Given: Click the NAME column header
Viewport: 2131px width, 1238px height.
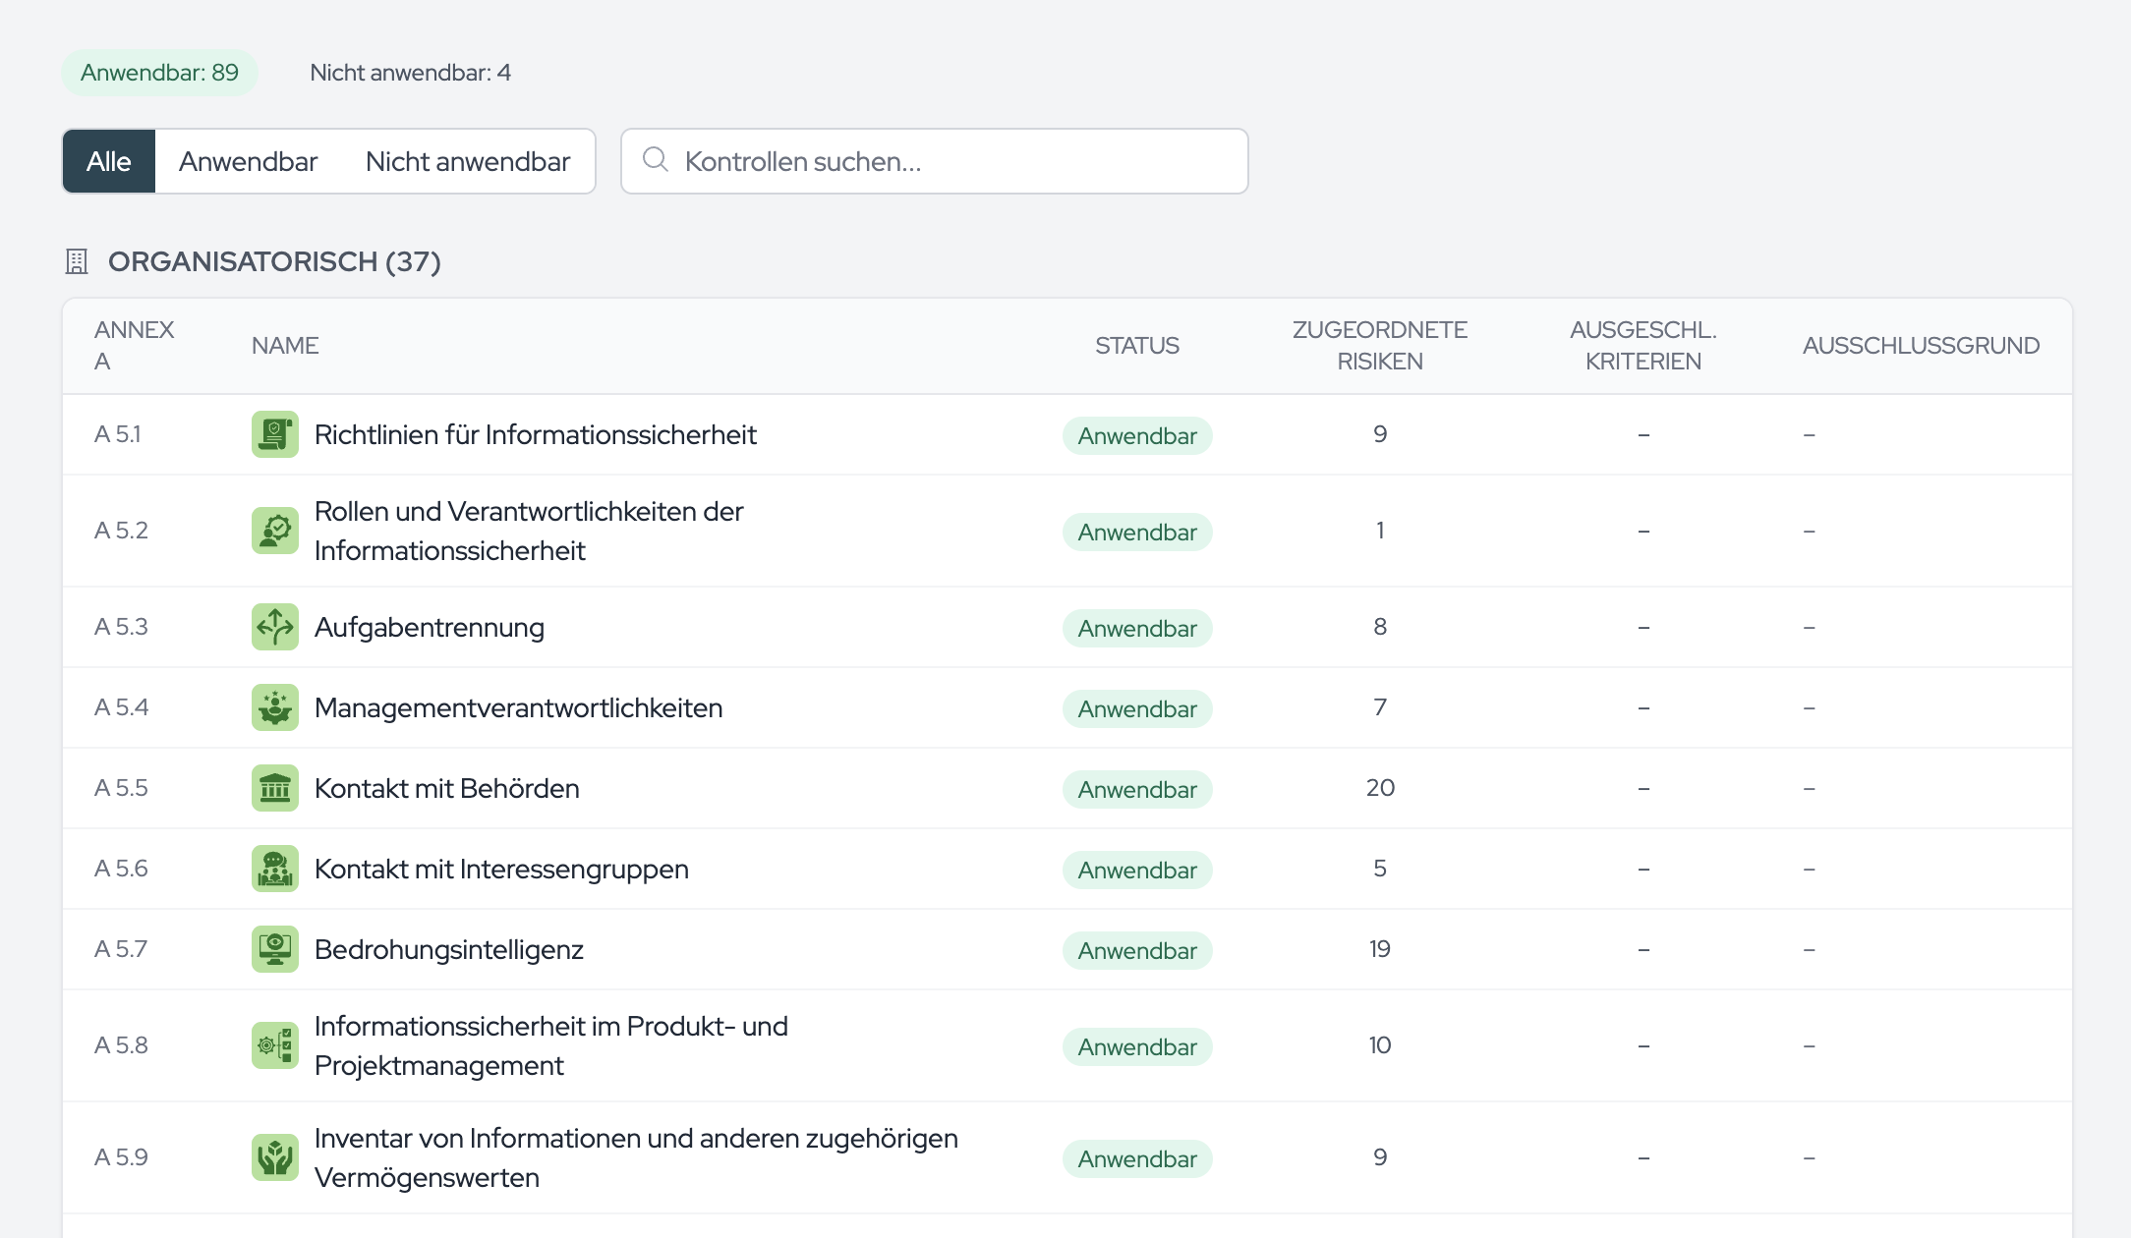Looking at the screenshot, I should [285, 346].
